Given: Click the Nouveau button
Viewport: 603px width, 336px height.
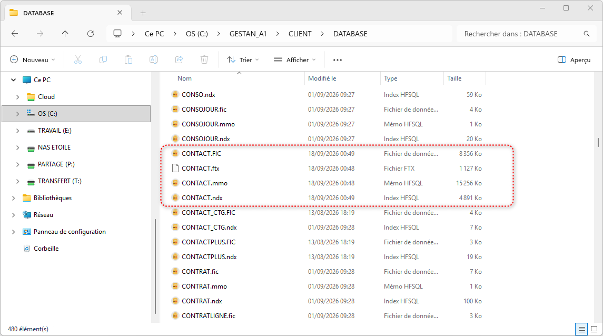Looking at the screenshot, I should tap(32, 60).
